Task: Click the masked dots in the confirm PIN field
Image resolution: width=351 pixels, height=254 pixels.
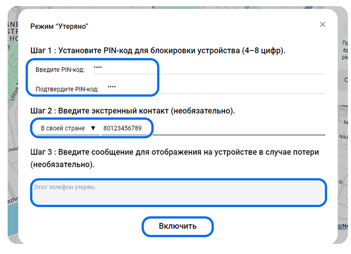Action: point(112,87)
